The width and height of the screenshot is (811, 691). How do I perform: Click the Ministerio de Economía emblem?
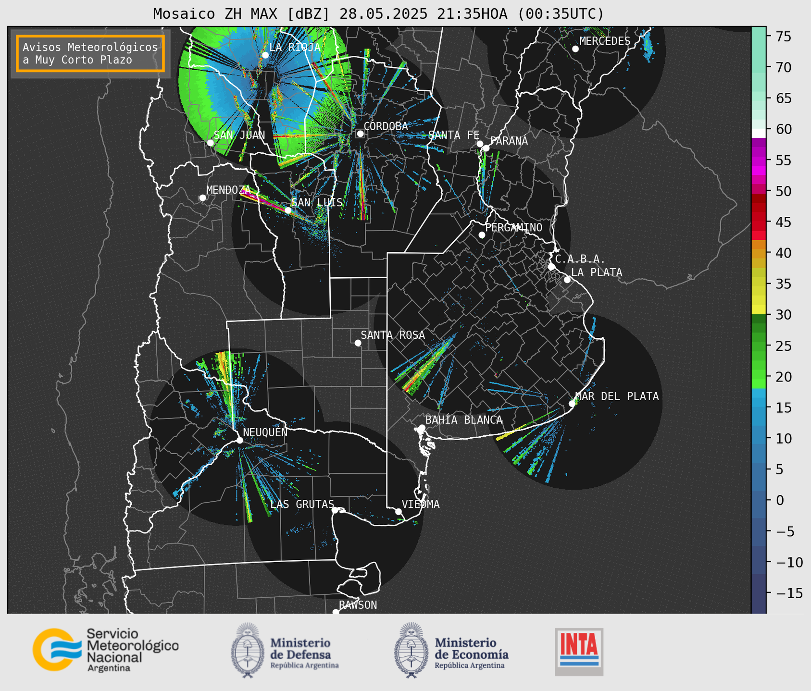pyautogui.click(x=411, y=650)
